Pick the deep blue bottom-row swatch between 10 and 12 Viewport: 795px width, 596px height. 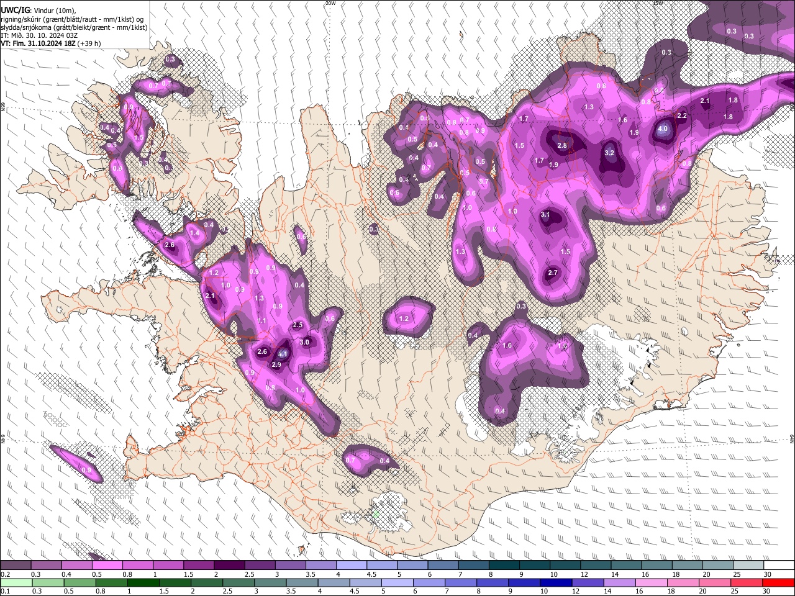coord(556,582)
